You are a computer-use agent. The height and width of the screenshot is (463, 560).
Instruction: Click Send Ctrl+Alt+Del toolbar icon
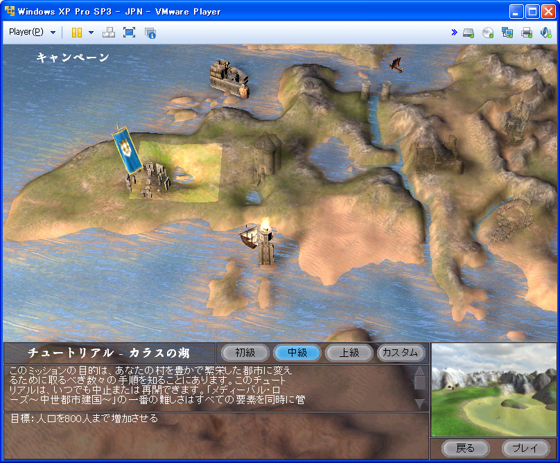[x=109, y=33]
